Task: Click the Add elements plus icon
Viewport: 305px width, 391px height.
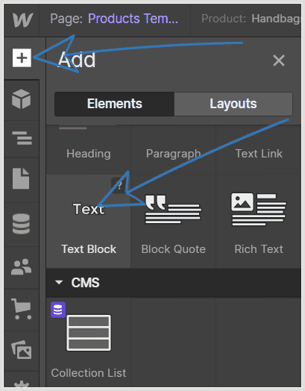Action: click(22, 58)
